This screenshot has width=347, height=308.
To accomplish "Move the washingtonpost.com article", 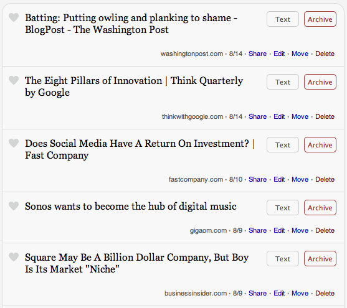I will pyautogui.click(x=300, y=54).
